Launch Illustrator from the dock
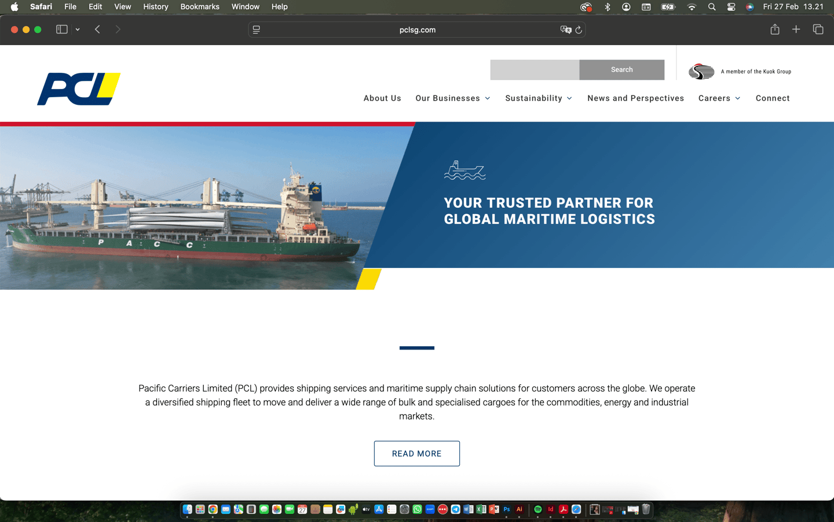Screen dimensions: 834x522 click(x=519, y=509)
